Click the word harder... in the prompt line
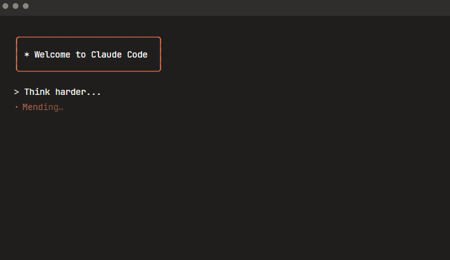The image size is (450, 260). pyautogui.click(x=78, y=92)
